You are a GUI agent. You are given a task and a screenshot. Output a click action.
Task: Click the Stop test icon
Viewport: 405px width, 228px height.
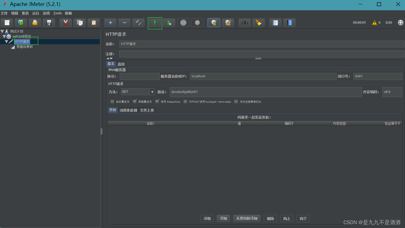(x=183, y=23)
